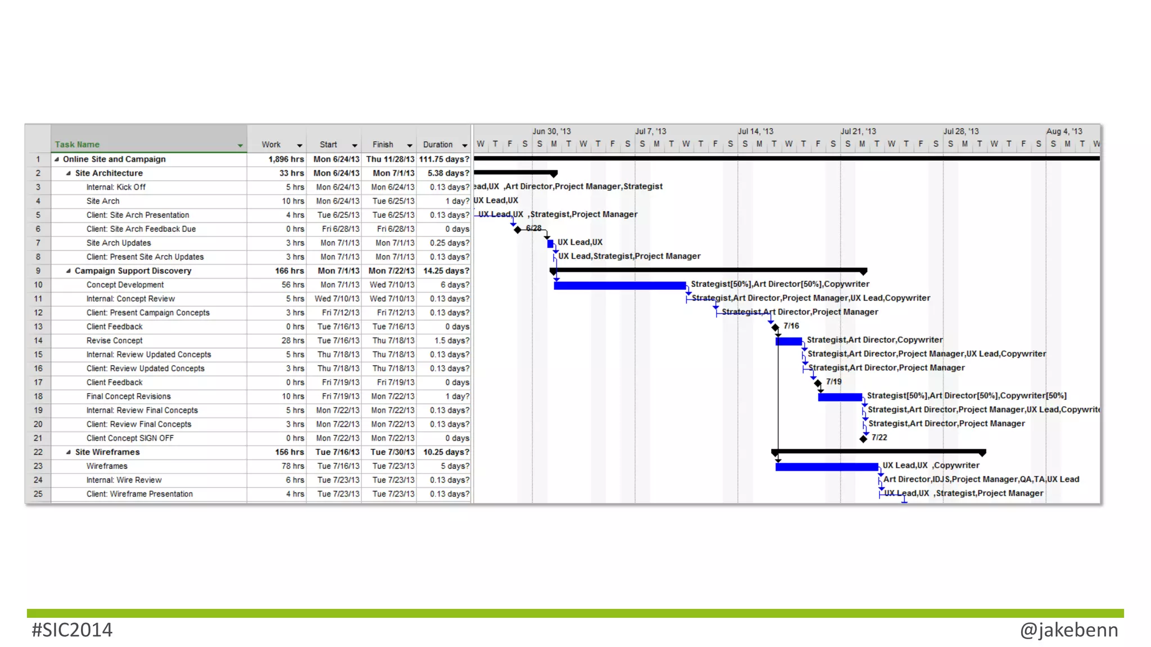Select the Final Concept Revisions Gantt bar
This screenshot has width=1151, height=647.
pos(840,397)
